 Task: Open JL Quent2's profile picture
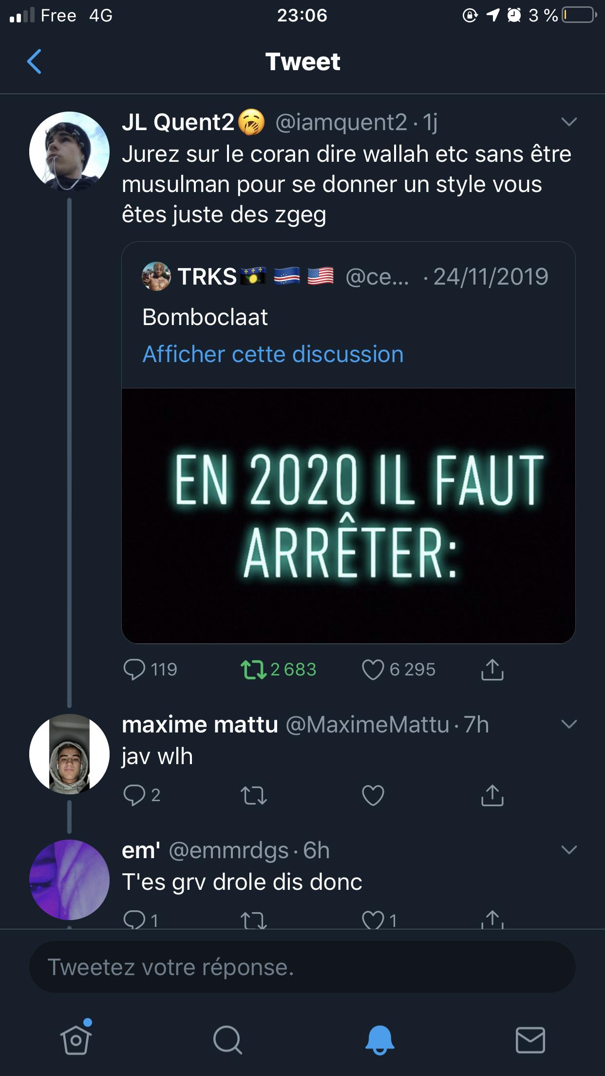pos(69,151)
